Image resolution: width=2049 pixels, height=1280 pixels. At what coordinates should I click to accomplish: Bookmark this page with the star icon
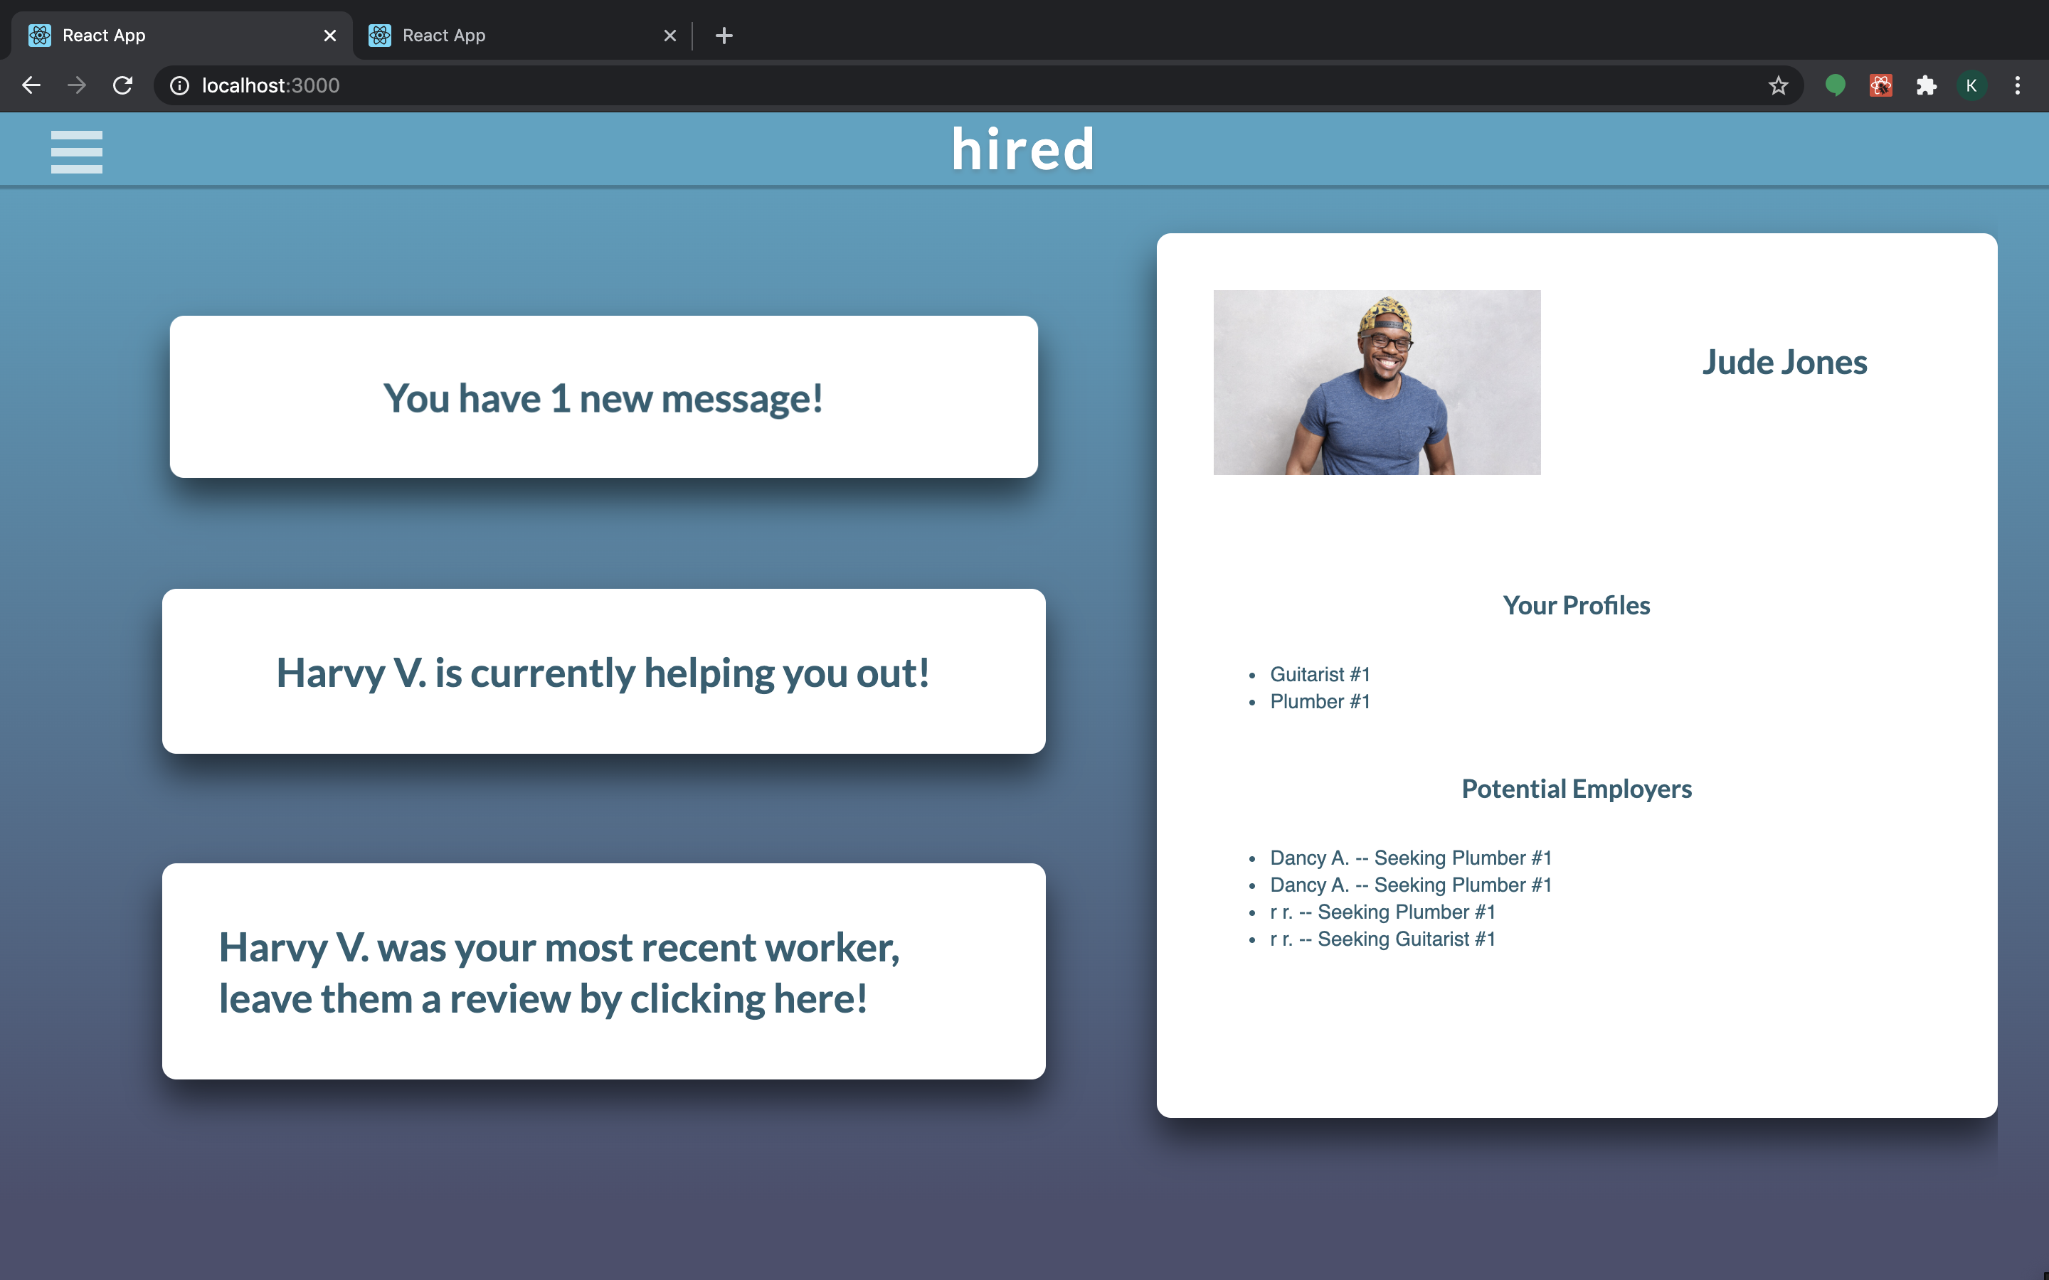(1778, 85)
